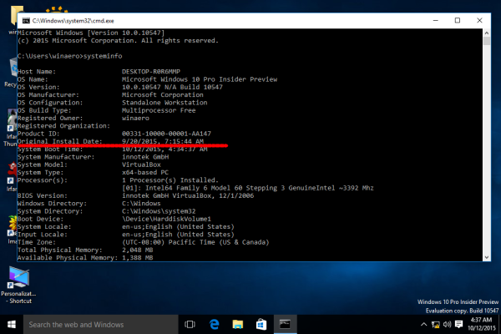Click the System Type value x64-based PC
This screenshot has height=334, width=501.
pyautogui.click(x=145, y=172)
